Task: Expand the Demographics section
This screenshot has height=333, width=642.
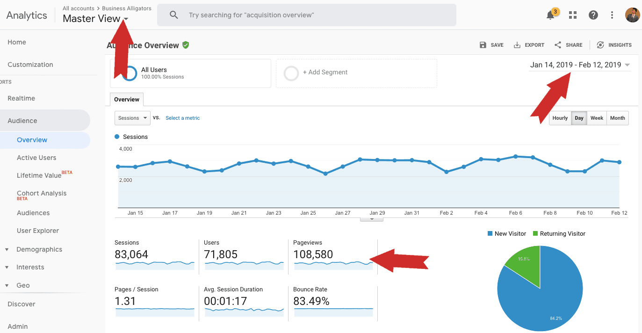Action: coord(39,249)
